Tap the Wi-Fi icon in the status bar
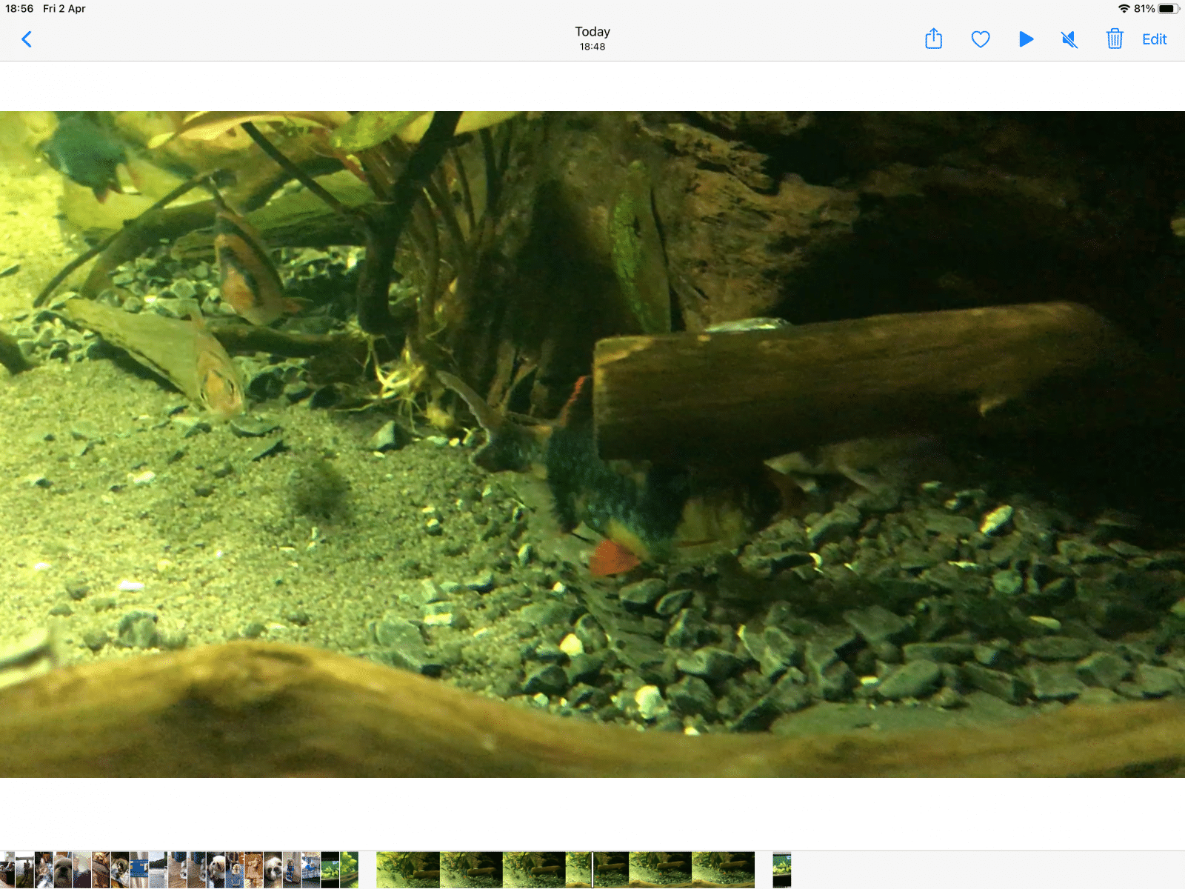Screen dimensions: 1185x889 coord(1124,9)
